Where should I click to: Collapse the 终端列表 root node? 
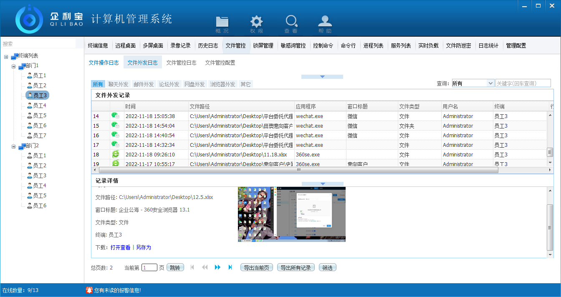(x=6, y=56)
